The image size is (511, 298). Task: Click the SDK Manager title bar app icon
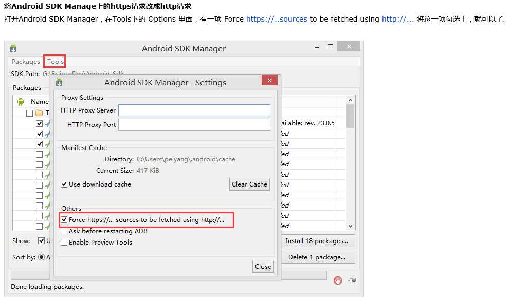(x=13, y=48)
